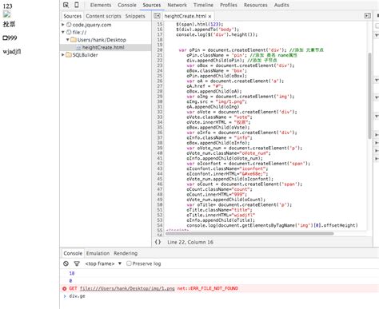This screenshot has width=379, height=309.
Task: Toggle the device mode phone icon
Action: [77, 5]
